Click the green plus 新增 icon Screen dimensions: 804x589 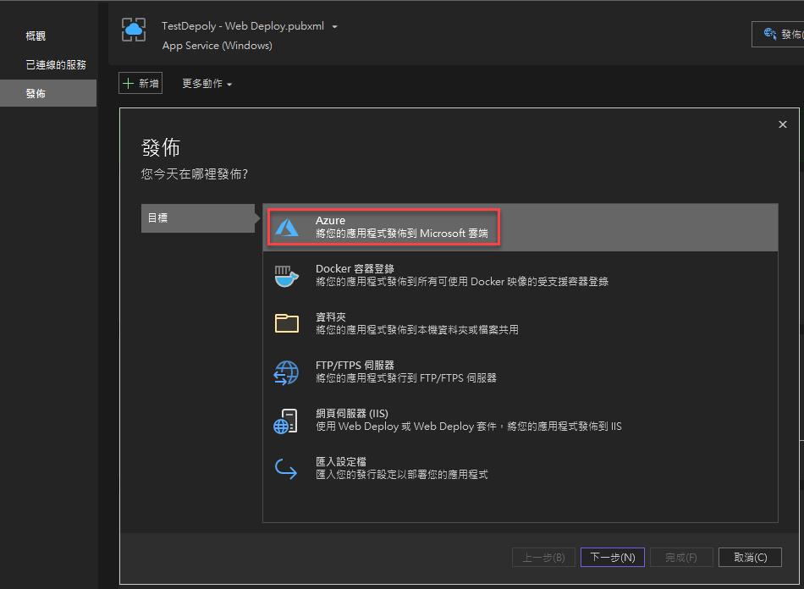[x=129, y=83]
